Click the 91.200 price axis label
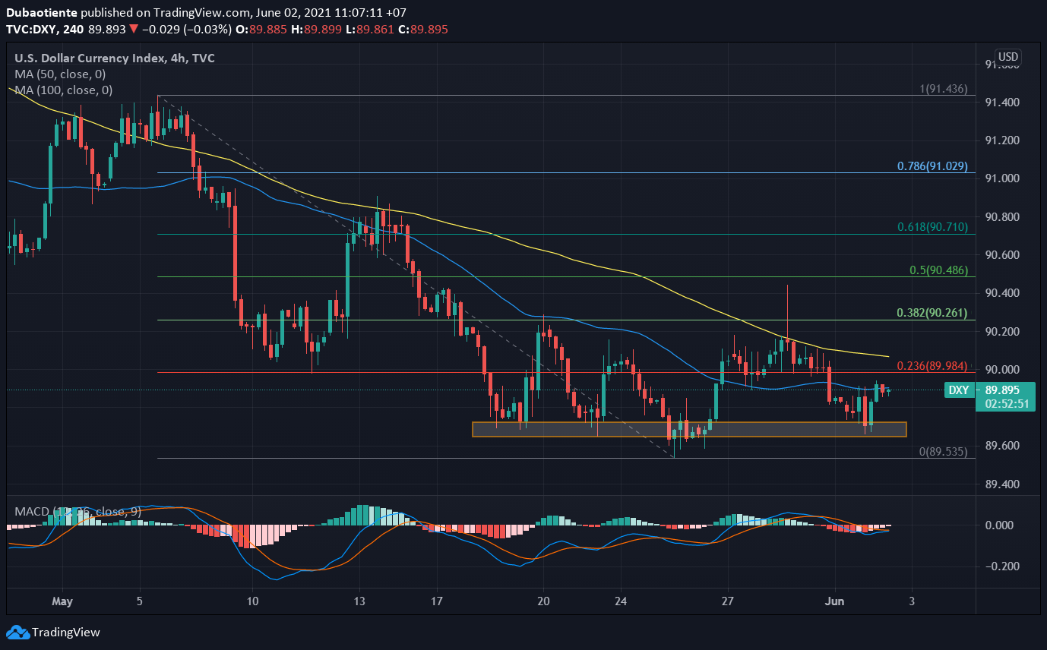Viewport: 1047px width, 650px height. point(1001,140)
